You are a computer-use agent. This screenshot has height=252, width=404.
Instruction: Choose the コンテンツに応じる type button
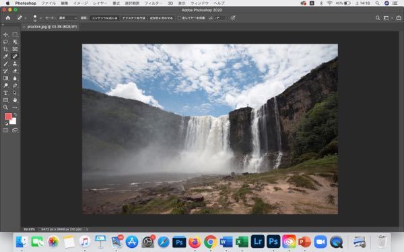click(104, 18)
